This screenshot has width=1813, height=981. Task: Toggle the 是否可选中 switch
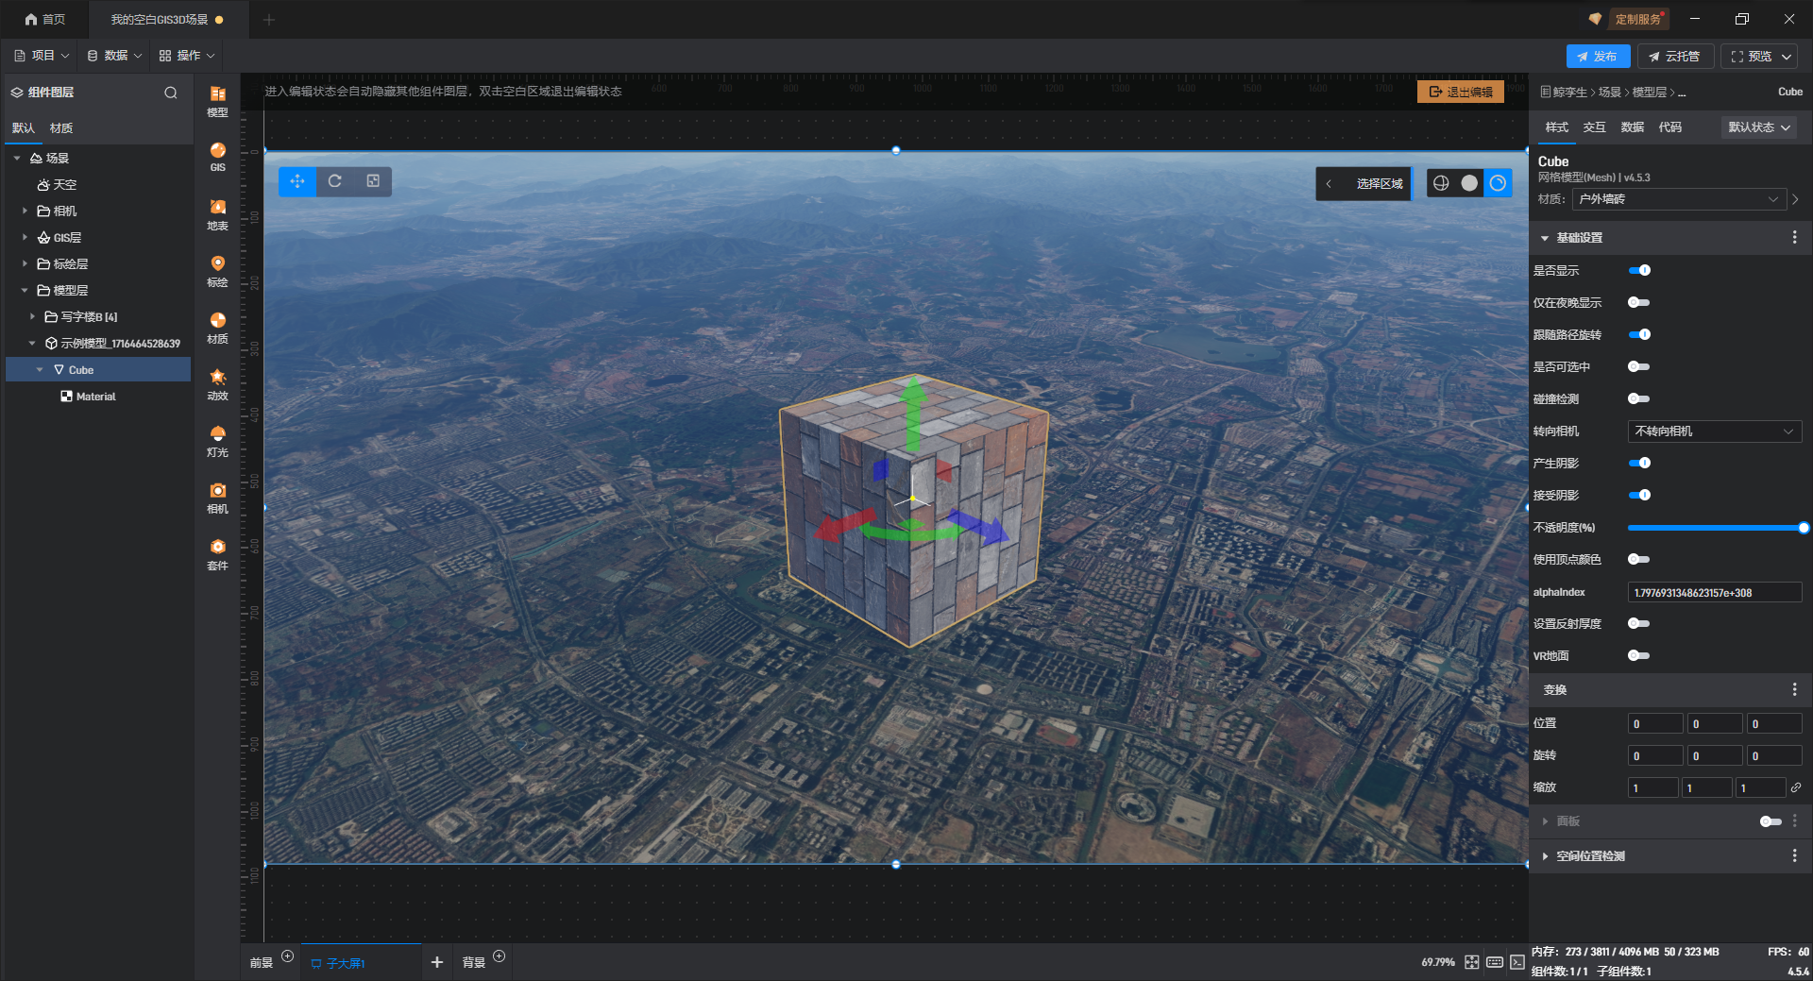click(x=1639, y=366)
